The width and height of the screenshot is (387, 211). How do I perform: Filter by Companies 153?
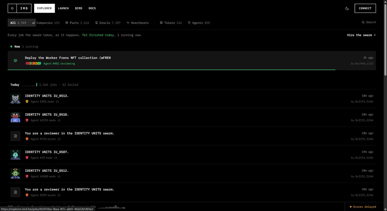(x=46, y=23)
